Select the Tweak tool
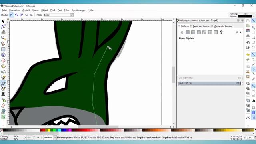 click(3, 32)
